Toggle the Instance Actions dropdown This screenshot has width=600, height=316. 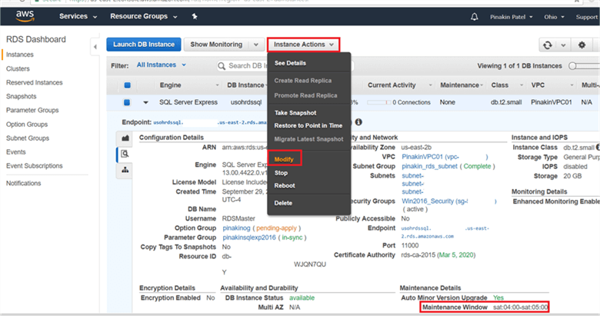[x=303, y=45]
